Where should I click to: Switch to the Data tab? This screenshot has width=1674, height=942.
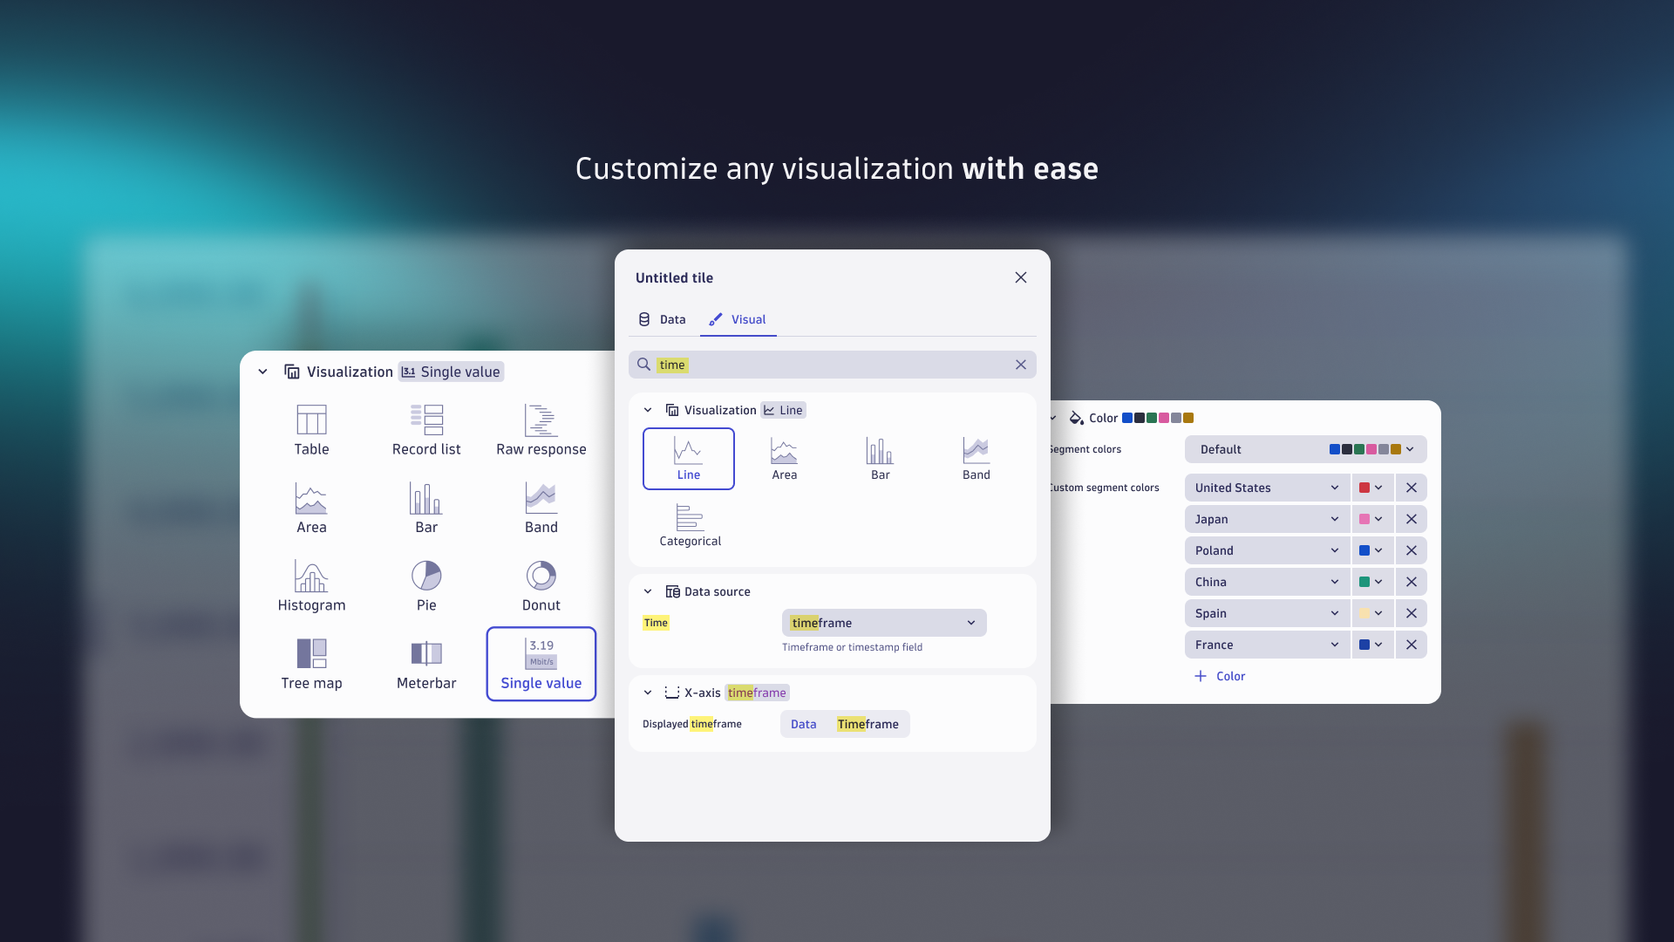pos(671,320)
